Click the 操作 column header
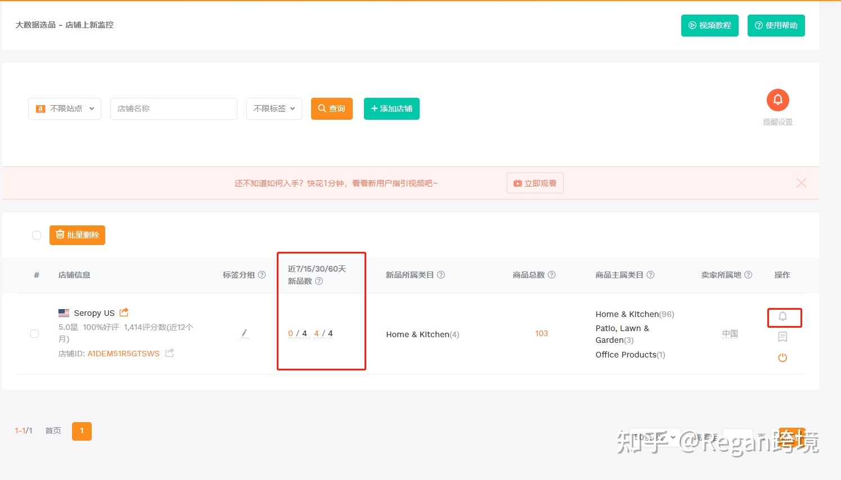This screenshot has height=480, width=841. [782, 275]
